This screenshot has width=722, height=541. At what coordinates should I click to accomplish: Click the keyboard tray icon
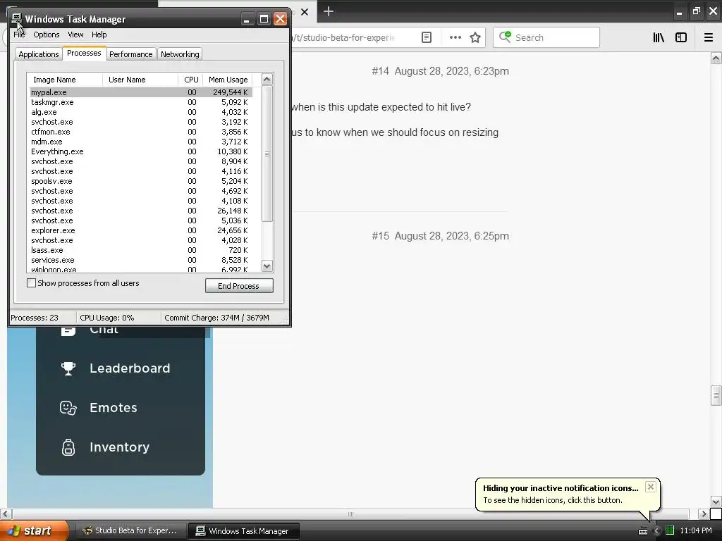coord(643,531)
